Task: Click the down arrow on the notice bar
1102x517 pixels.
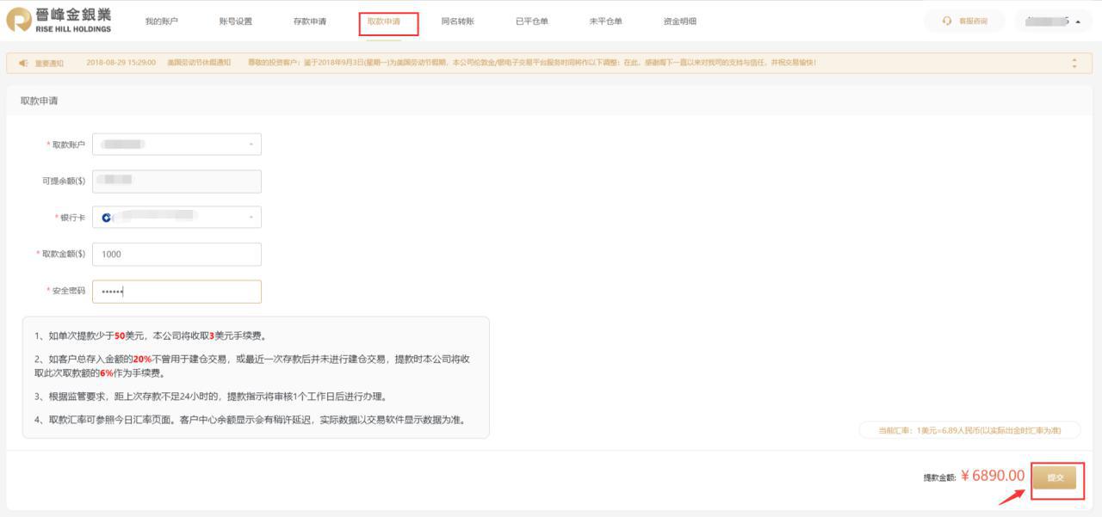Action: tap(1074, 65)
